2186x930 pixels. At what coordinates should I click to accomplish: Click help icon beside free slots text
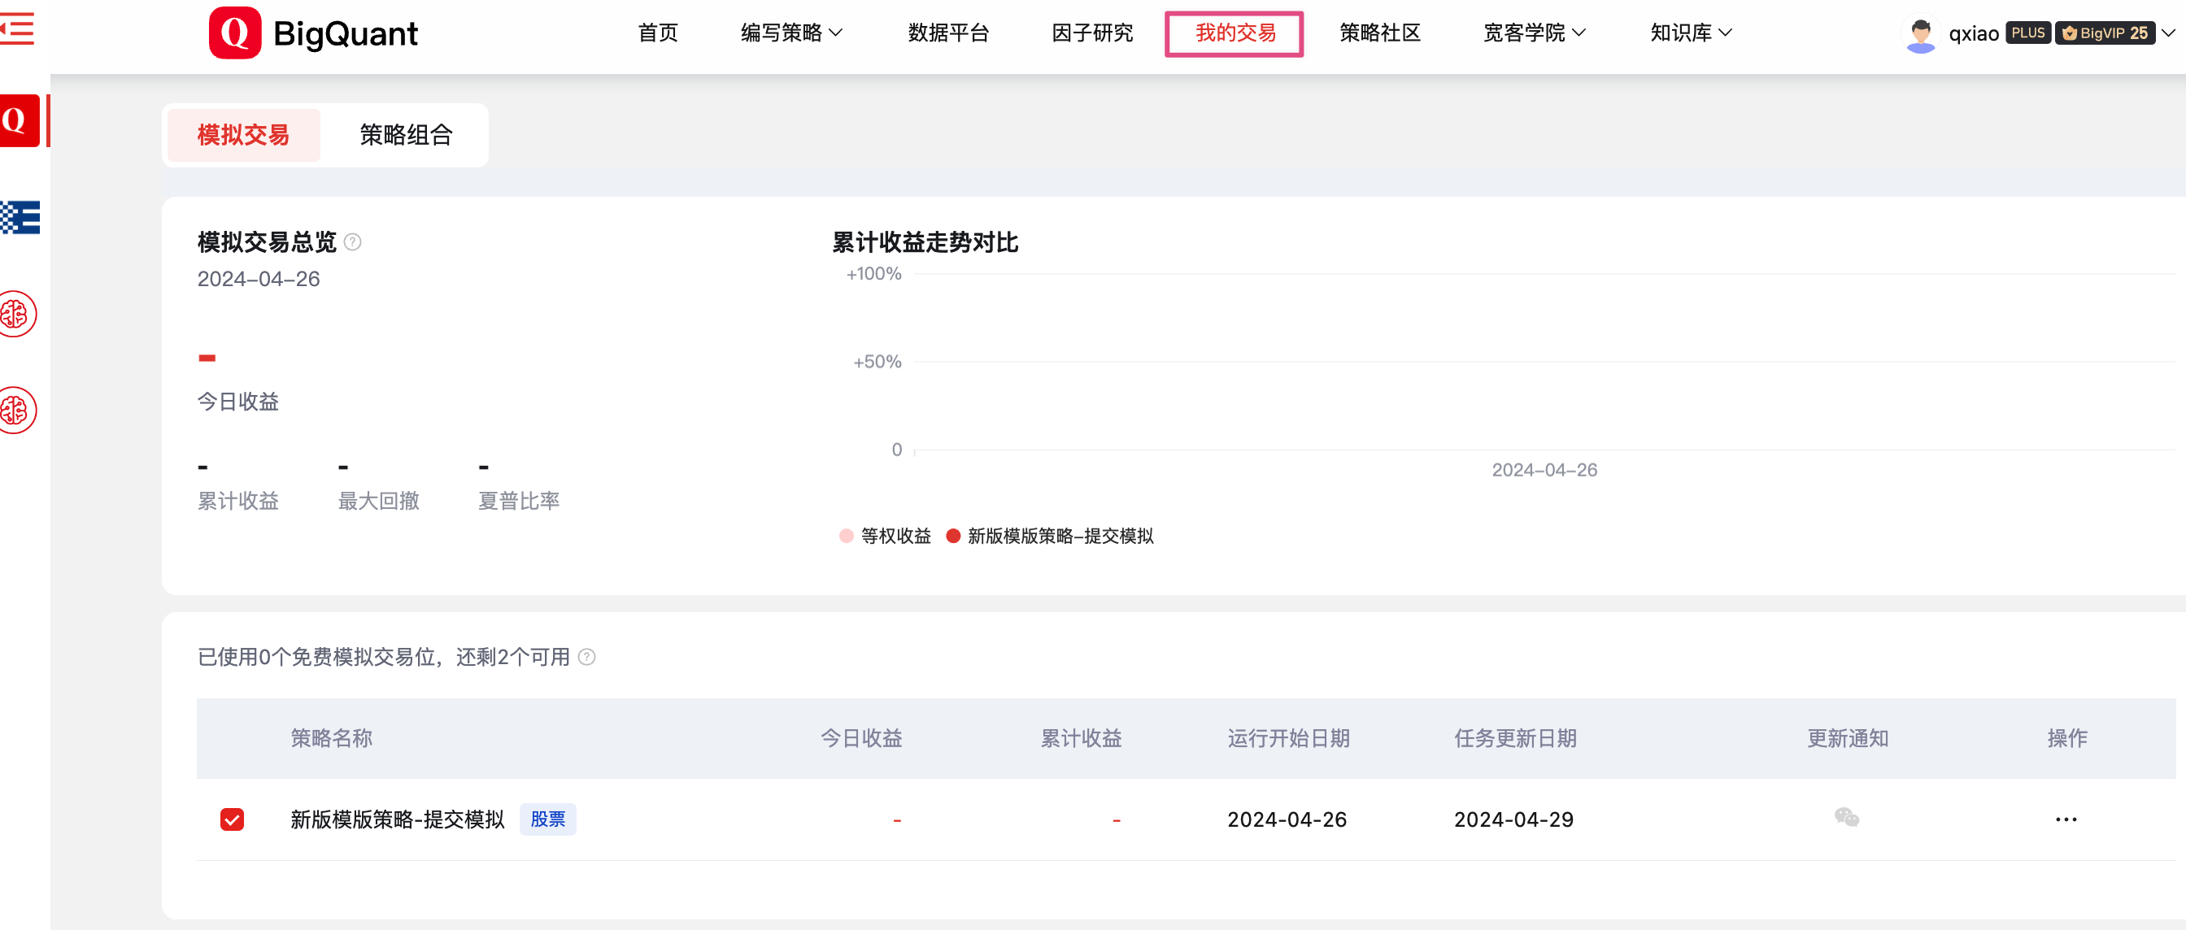[x=586, y=657]
